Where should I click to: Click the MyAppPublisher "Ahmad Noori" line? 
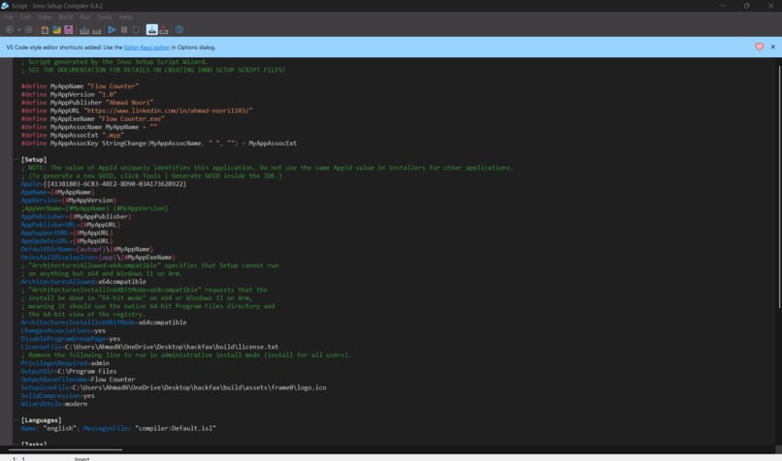[87, 103]
